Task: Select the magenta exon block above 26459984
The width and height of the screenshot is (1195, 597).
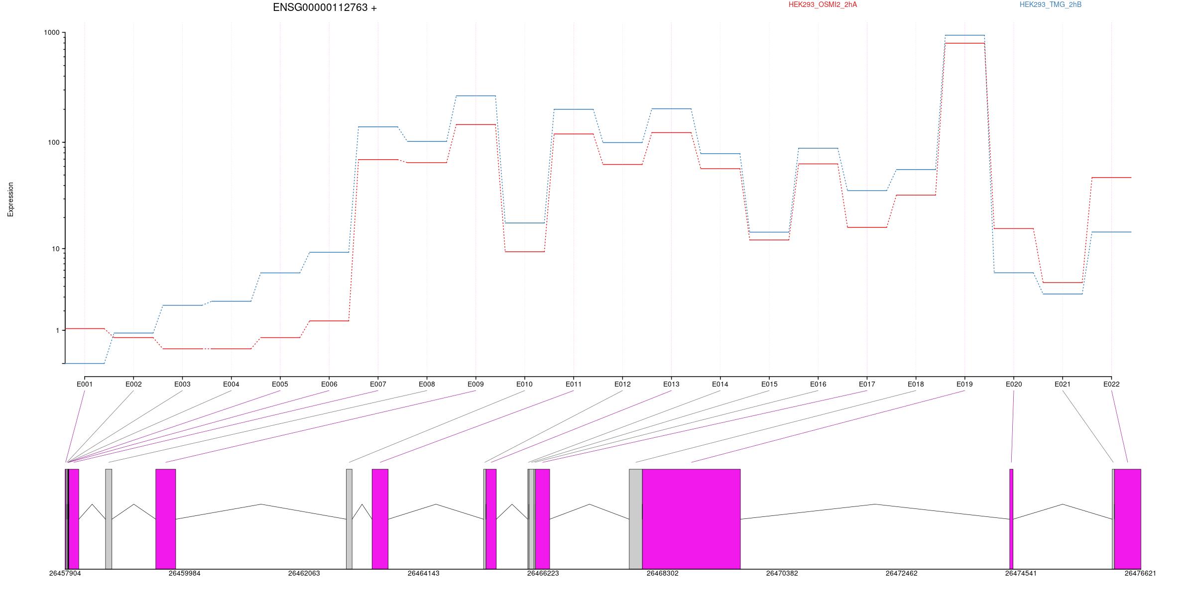Action: click(166, 519)
